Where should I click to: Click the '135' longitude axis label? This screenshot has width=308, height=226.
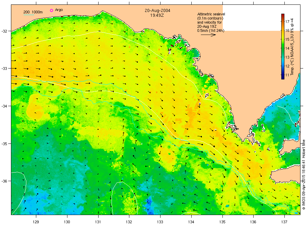(x=222, y=222)
